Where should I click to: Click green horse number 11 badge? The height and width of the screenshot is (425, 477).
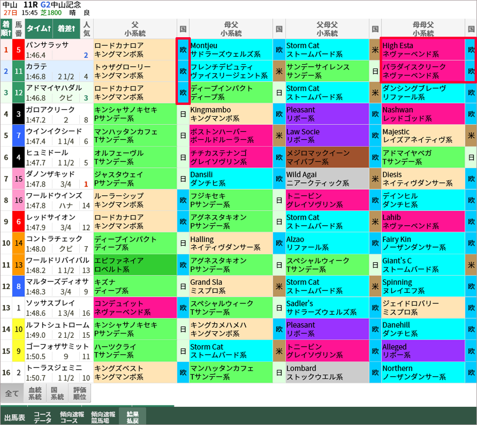tap(19, 71)
